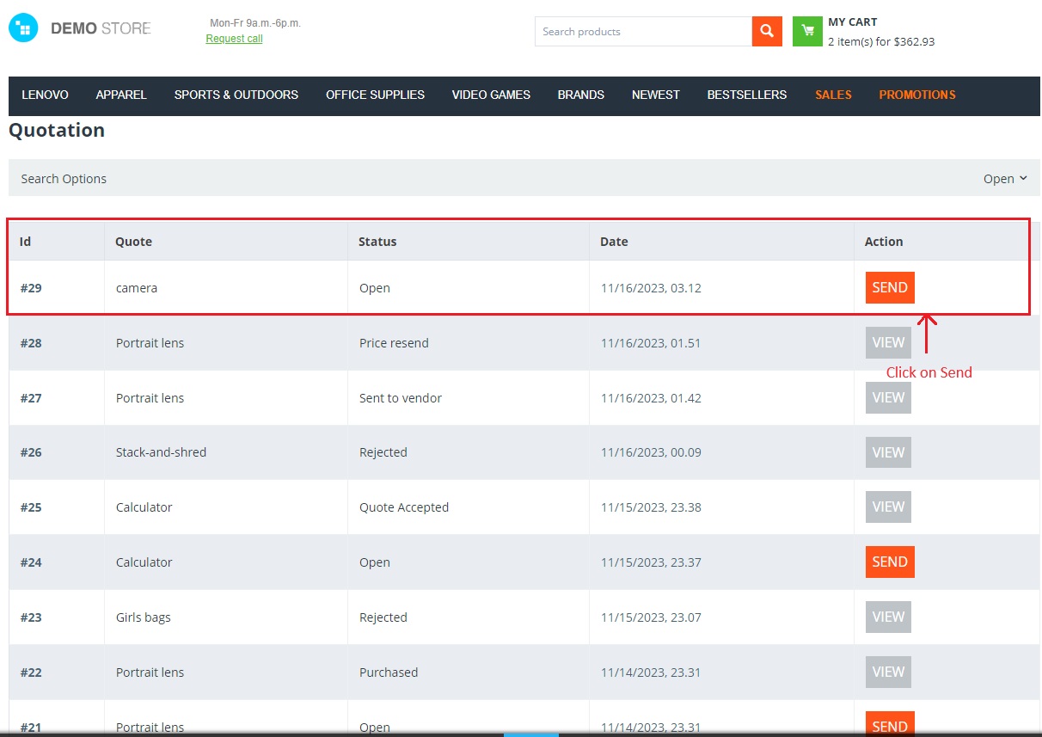Image resolution: width=1042 pixels, height=737 pixels.
Task: Click View for quote #23 Girls bags
Action: pos(888,617)
